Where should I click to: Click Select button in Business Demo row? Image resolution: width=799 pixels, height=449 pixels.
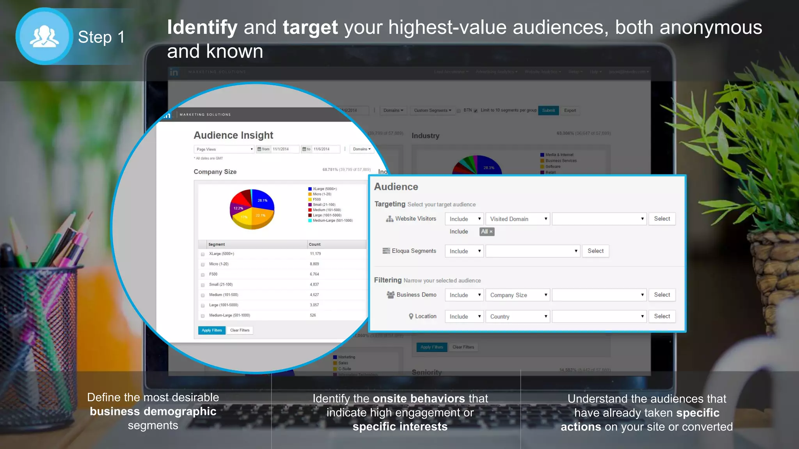[662, 295]
